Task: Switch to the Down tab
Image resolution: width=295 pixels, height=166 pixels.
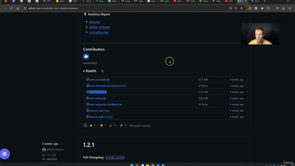Action: tap(255, 1)
